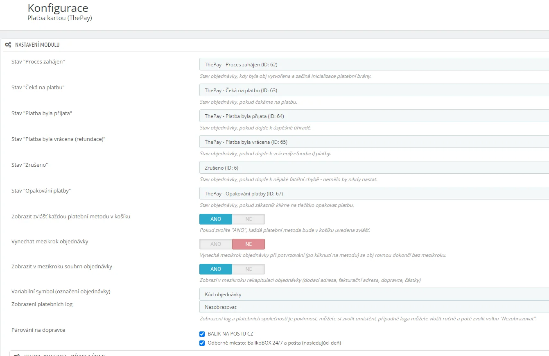Set order summary in mezikrok to NE
The image size is (549, 356).
coord(249,269)
